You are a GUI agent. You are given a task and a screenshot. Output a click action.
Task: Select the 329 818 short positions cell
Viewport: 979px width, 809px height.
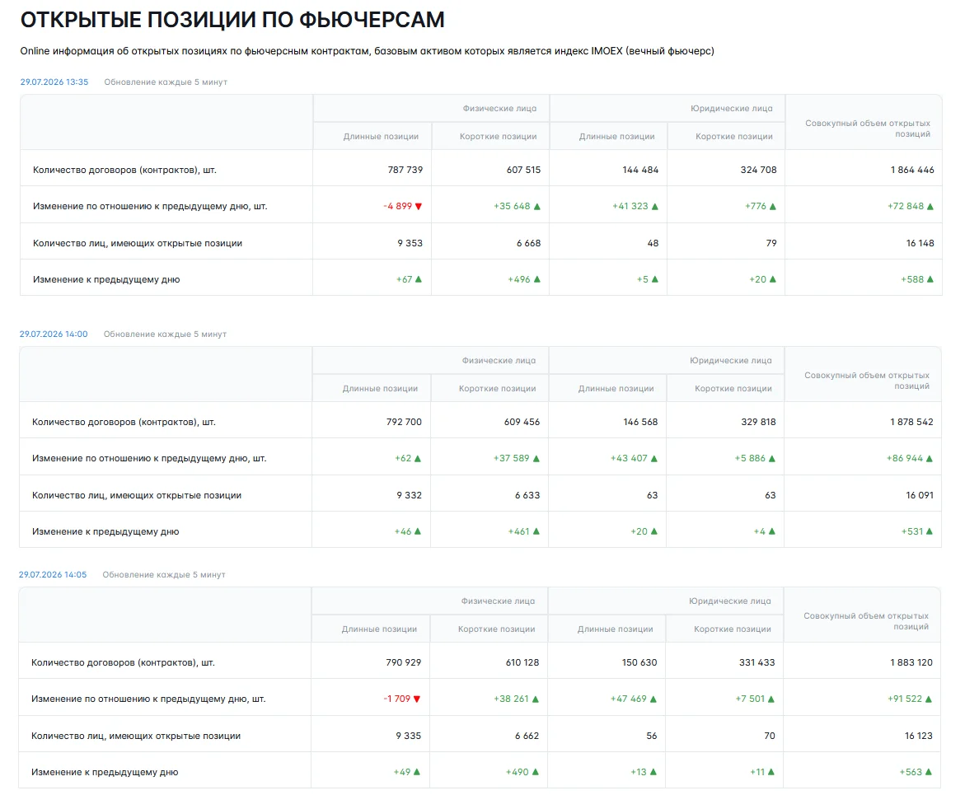point(758,422)
